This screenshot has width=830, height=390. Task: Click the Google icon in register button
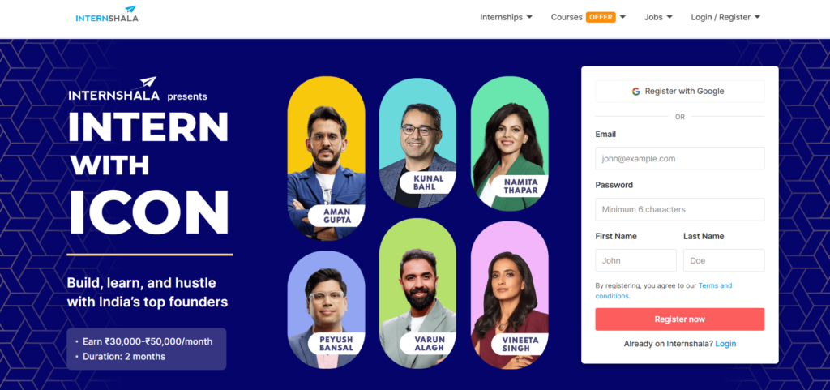[x=635, y=92]
